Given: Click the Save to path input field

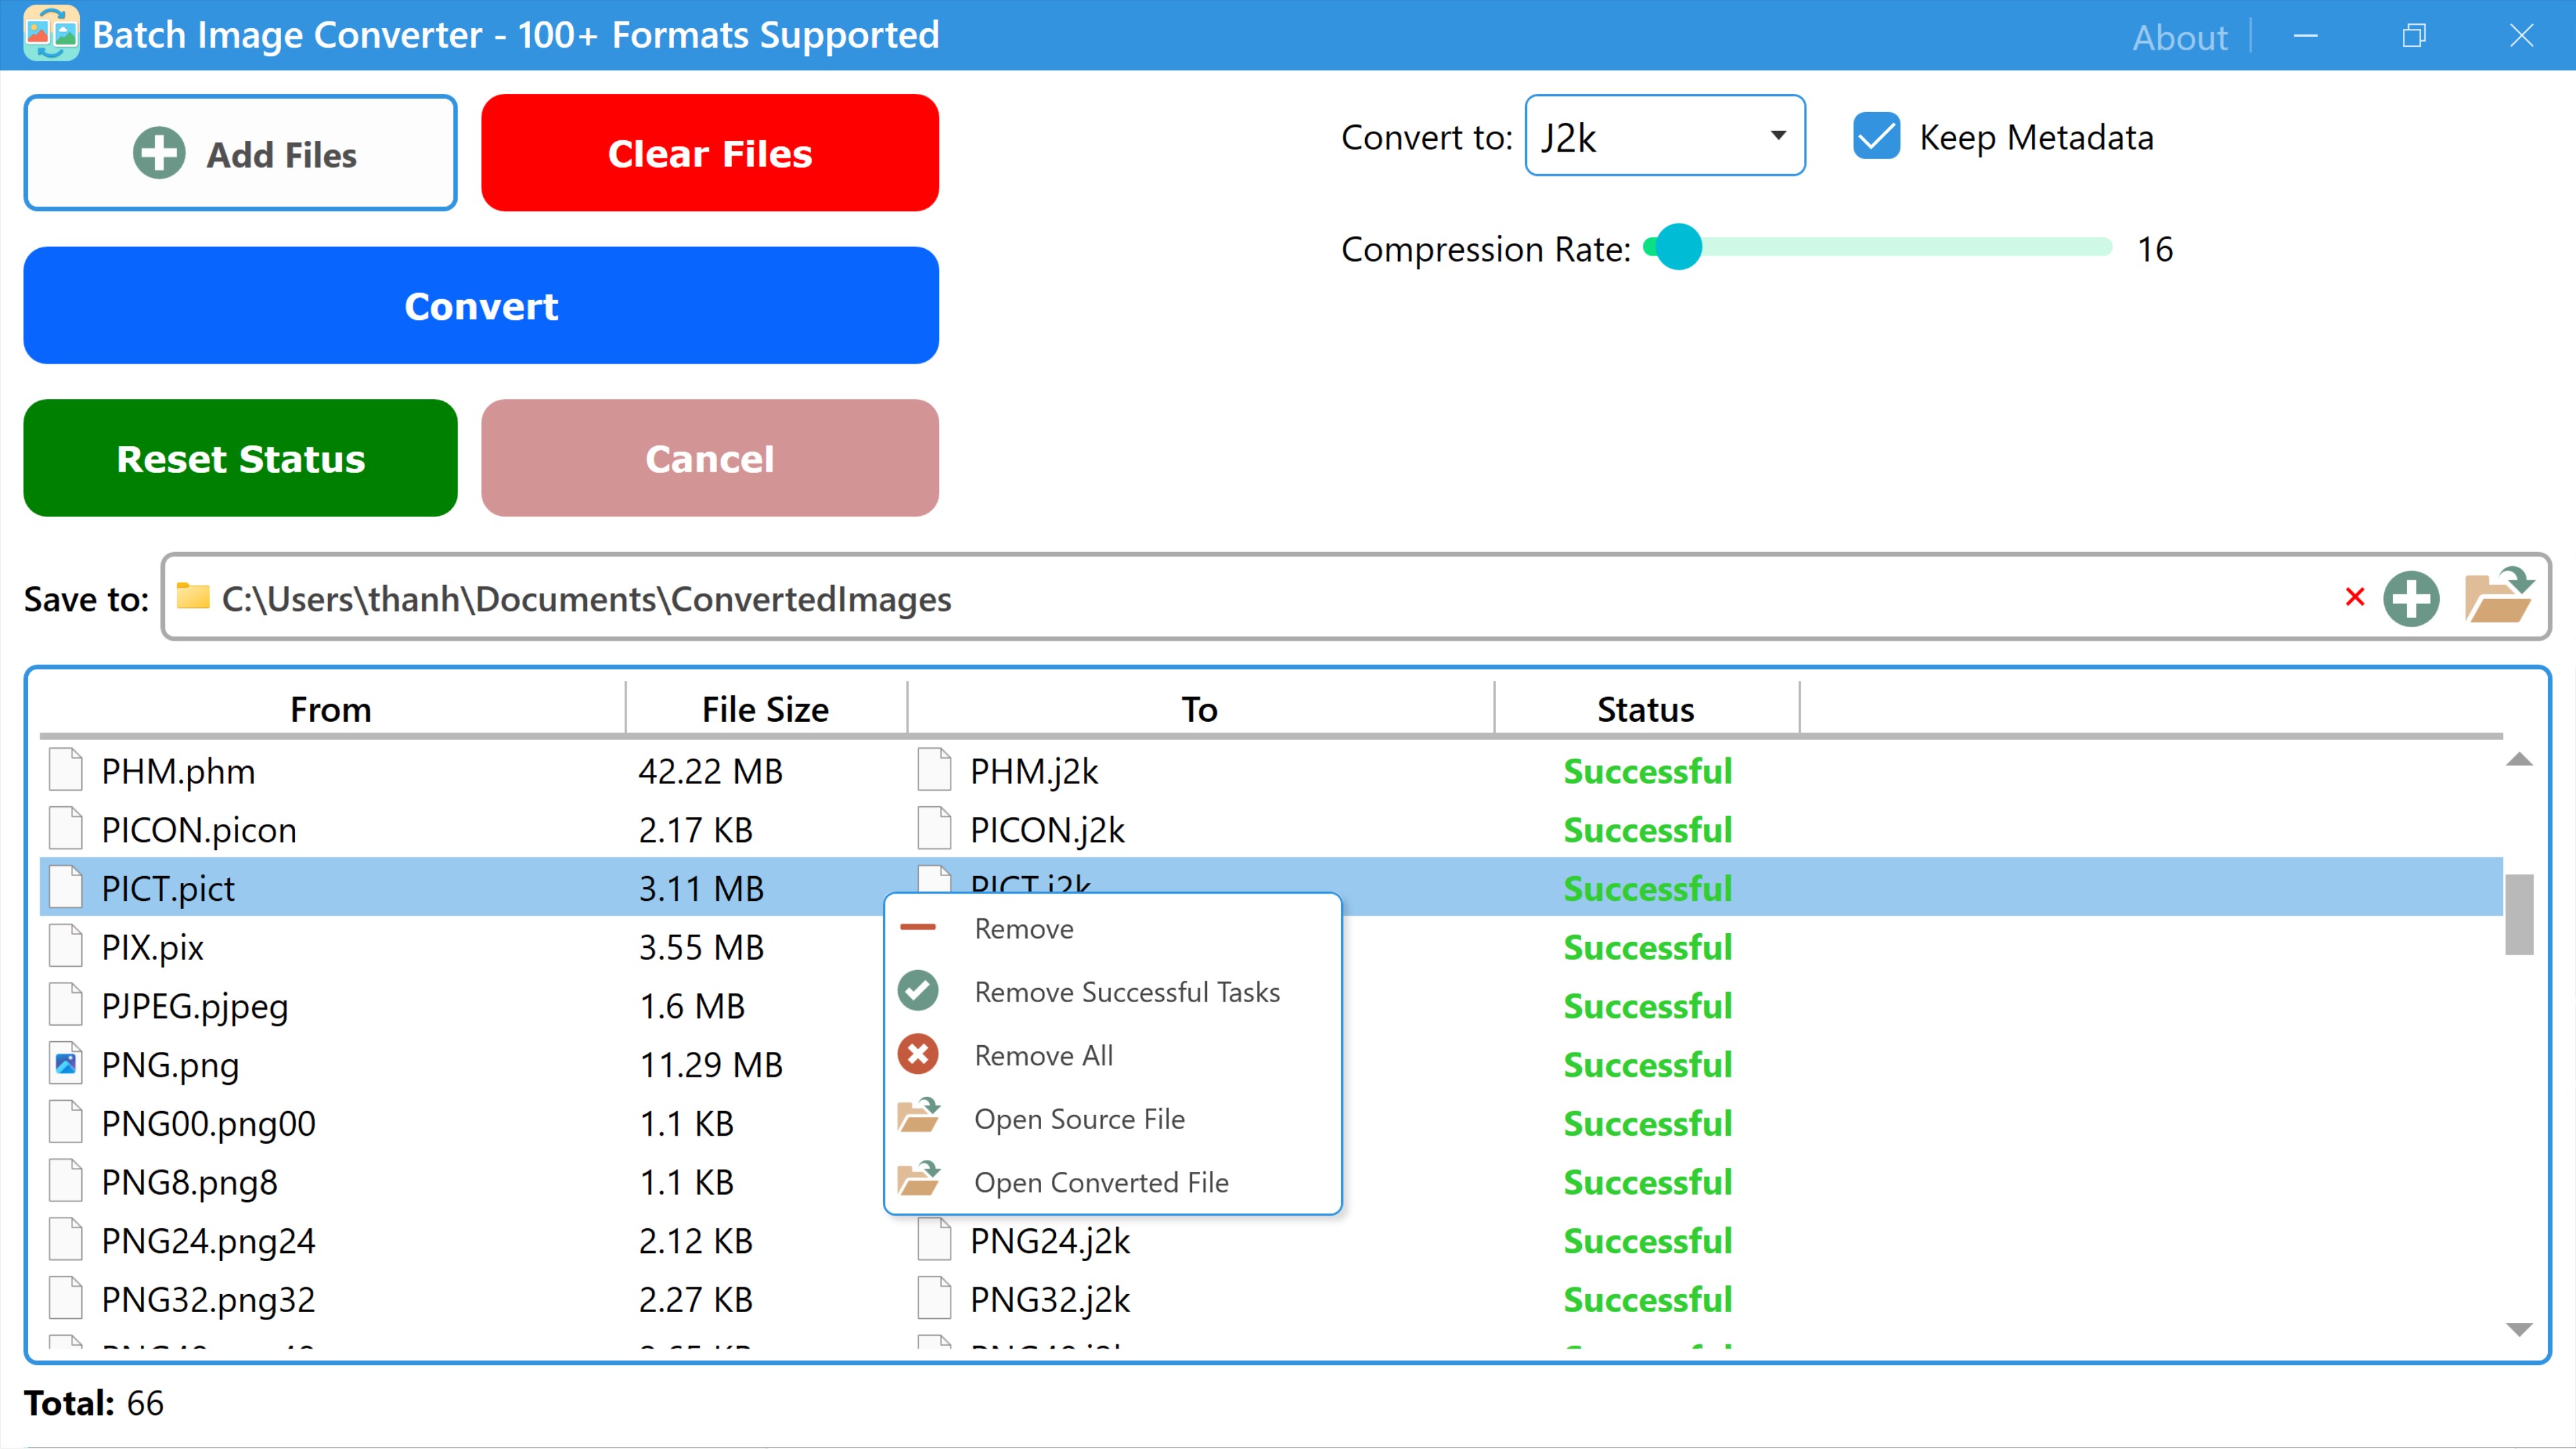Looking at the screenshot, I should pyautogui.click(x=1355, y=597).
